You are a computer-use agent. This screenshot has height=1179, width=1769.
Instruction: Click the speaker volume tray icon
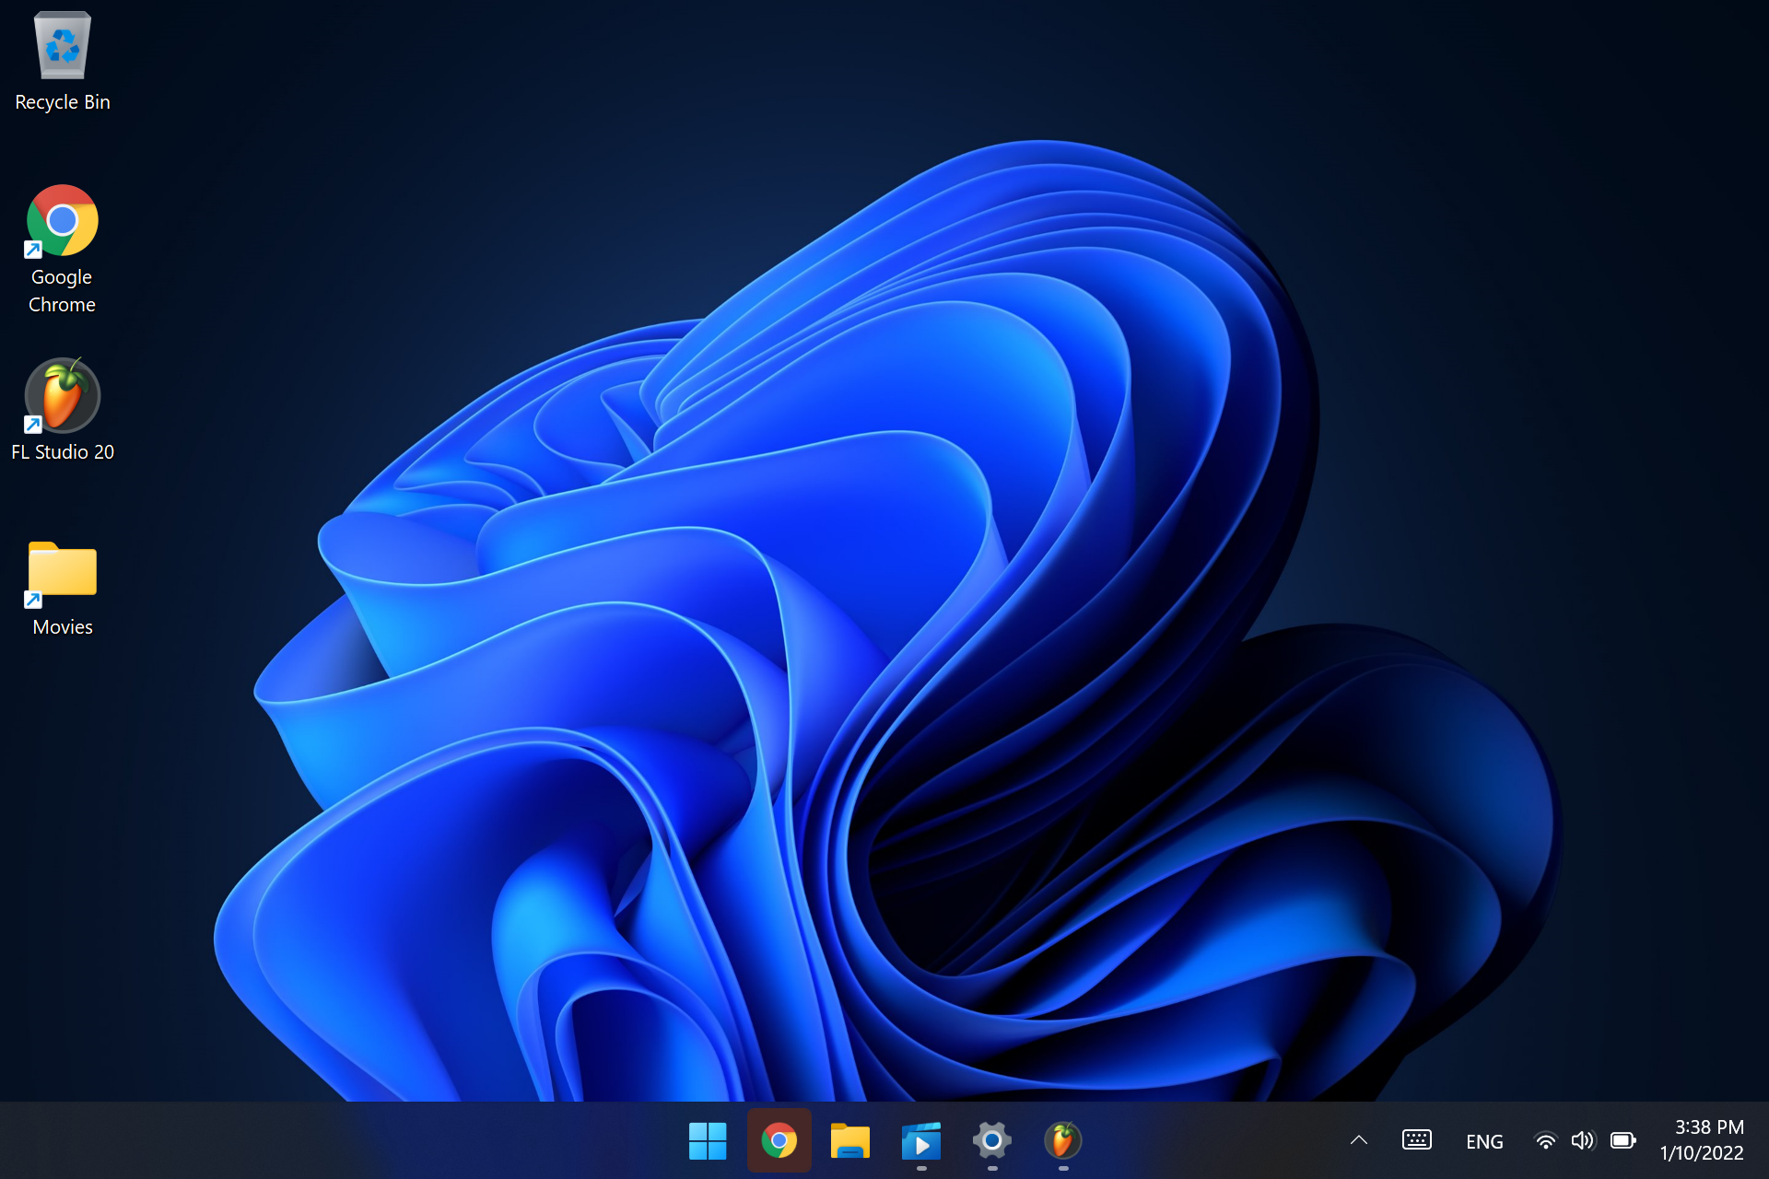tap(1583, 1141)
